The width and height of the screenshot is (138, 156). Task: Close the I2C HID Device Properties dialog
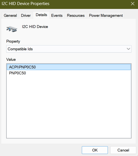tap(133, 4)
